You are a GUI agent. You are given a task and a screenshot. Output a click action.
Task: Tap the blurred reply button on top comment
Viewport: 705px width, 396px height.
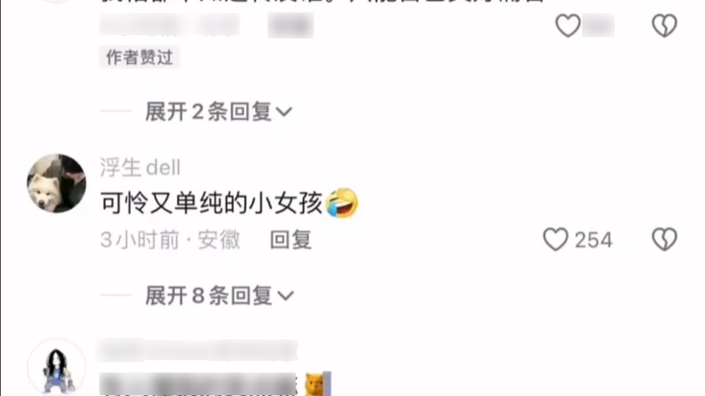pyautogui.click(x=290, y=25)
